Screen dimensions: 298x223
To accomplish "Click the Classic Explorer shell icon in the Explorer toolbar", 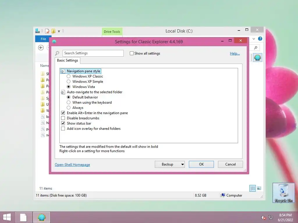I will point(257,57).
